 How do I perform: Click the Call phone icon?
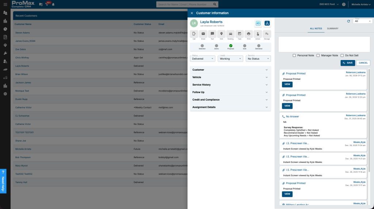(x=194, y=34)
